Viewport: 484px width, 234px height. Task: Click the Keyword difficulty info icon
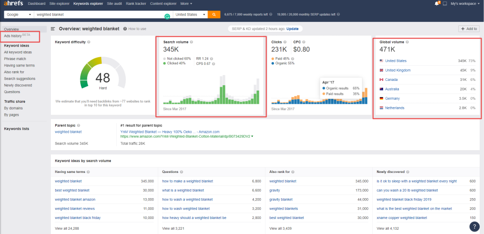click(89, 42)
